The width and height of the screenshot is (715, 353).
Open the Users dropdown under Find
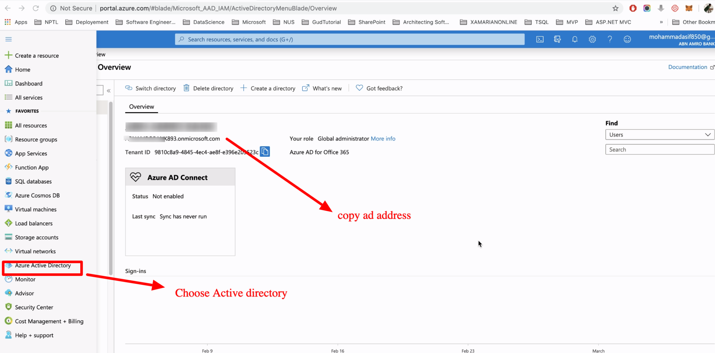pyautogui.click(x=659, y=134)
